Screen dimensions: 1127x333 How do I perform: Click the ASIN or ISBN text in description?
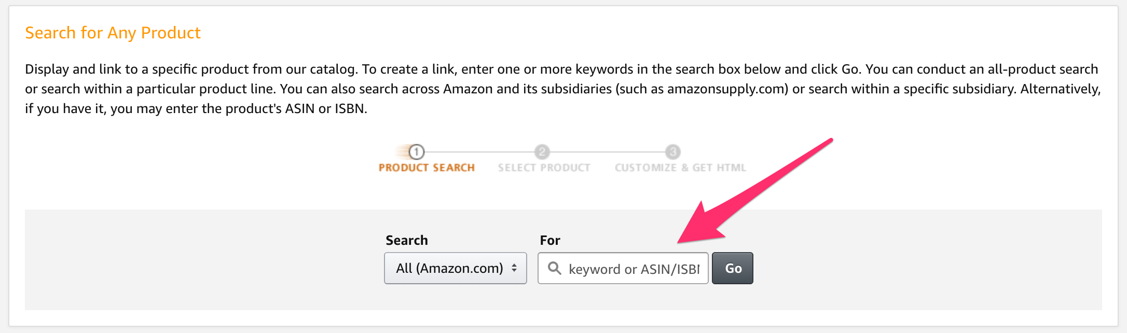(325, 109)
